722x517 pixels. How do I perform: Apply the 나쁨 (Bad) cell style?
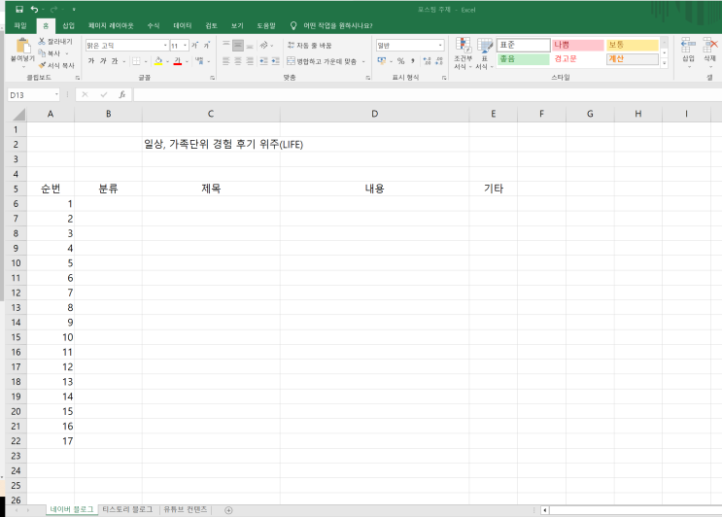pos(578,45)
